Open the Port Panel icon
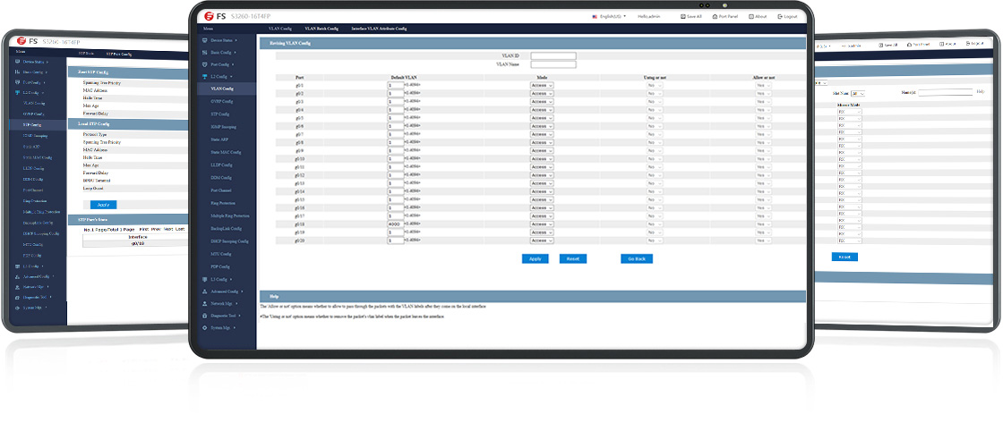Screen dimensions: 1003x422 click(714, 16)
